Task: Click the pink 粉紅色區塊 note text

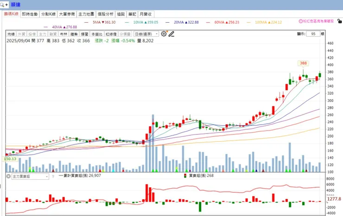Action: [x=318, y=21]
